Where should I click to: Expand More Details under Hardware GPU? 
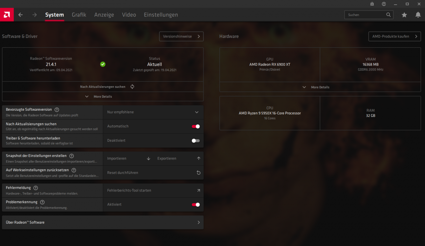pyautogui.click(x=320, y=87)
